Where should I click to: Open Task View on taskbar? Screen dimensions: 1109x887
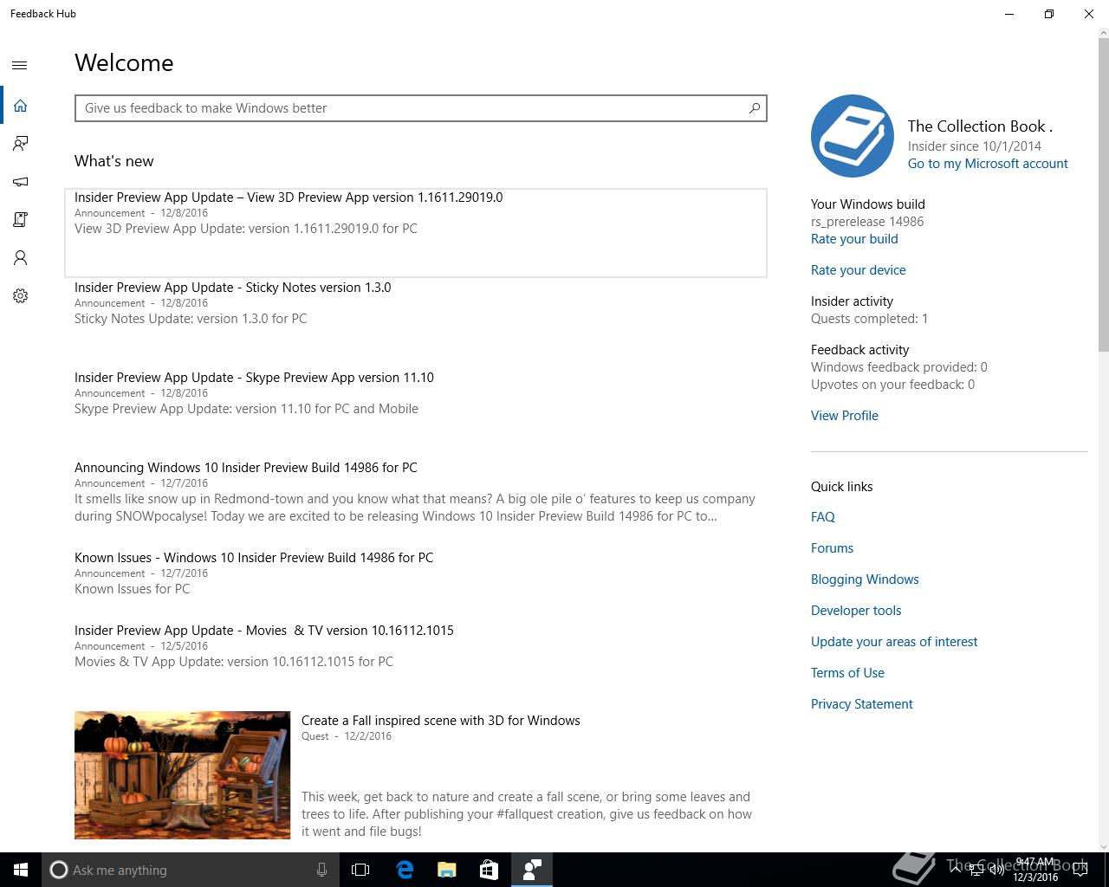pyautogui.click(x=360, y=870)
